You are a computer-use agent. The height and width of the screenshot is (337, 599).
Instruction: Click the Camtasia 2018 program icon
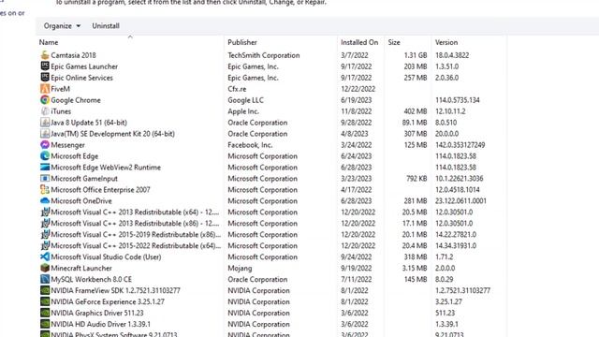[x=45, y=55]
